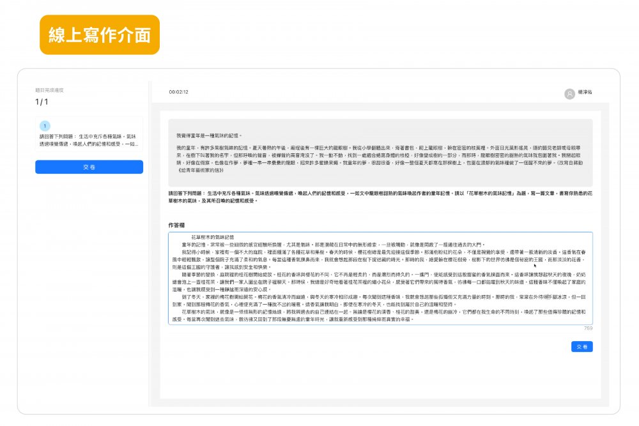Image resolution: width=639 pixels, height=426 pixels.
Task: Click the user avatar icon
Action: 569,94
